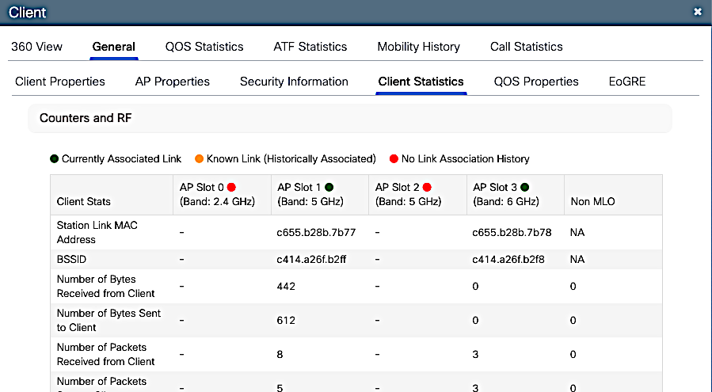Screen dimensions: 712x392
Task: Click the AP Slot 1 station MAC address
Action: [x=316, y=233]
